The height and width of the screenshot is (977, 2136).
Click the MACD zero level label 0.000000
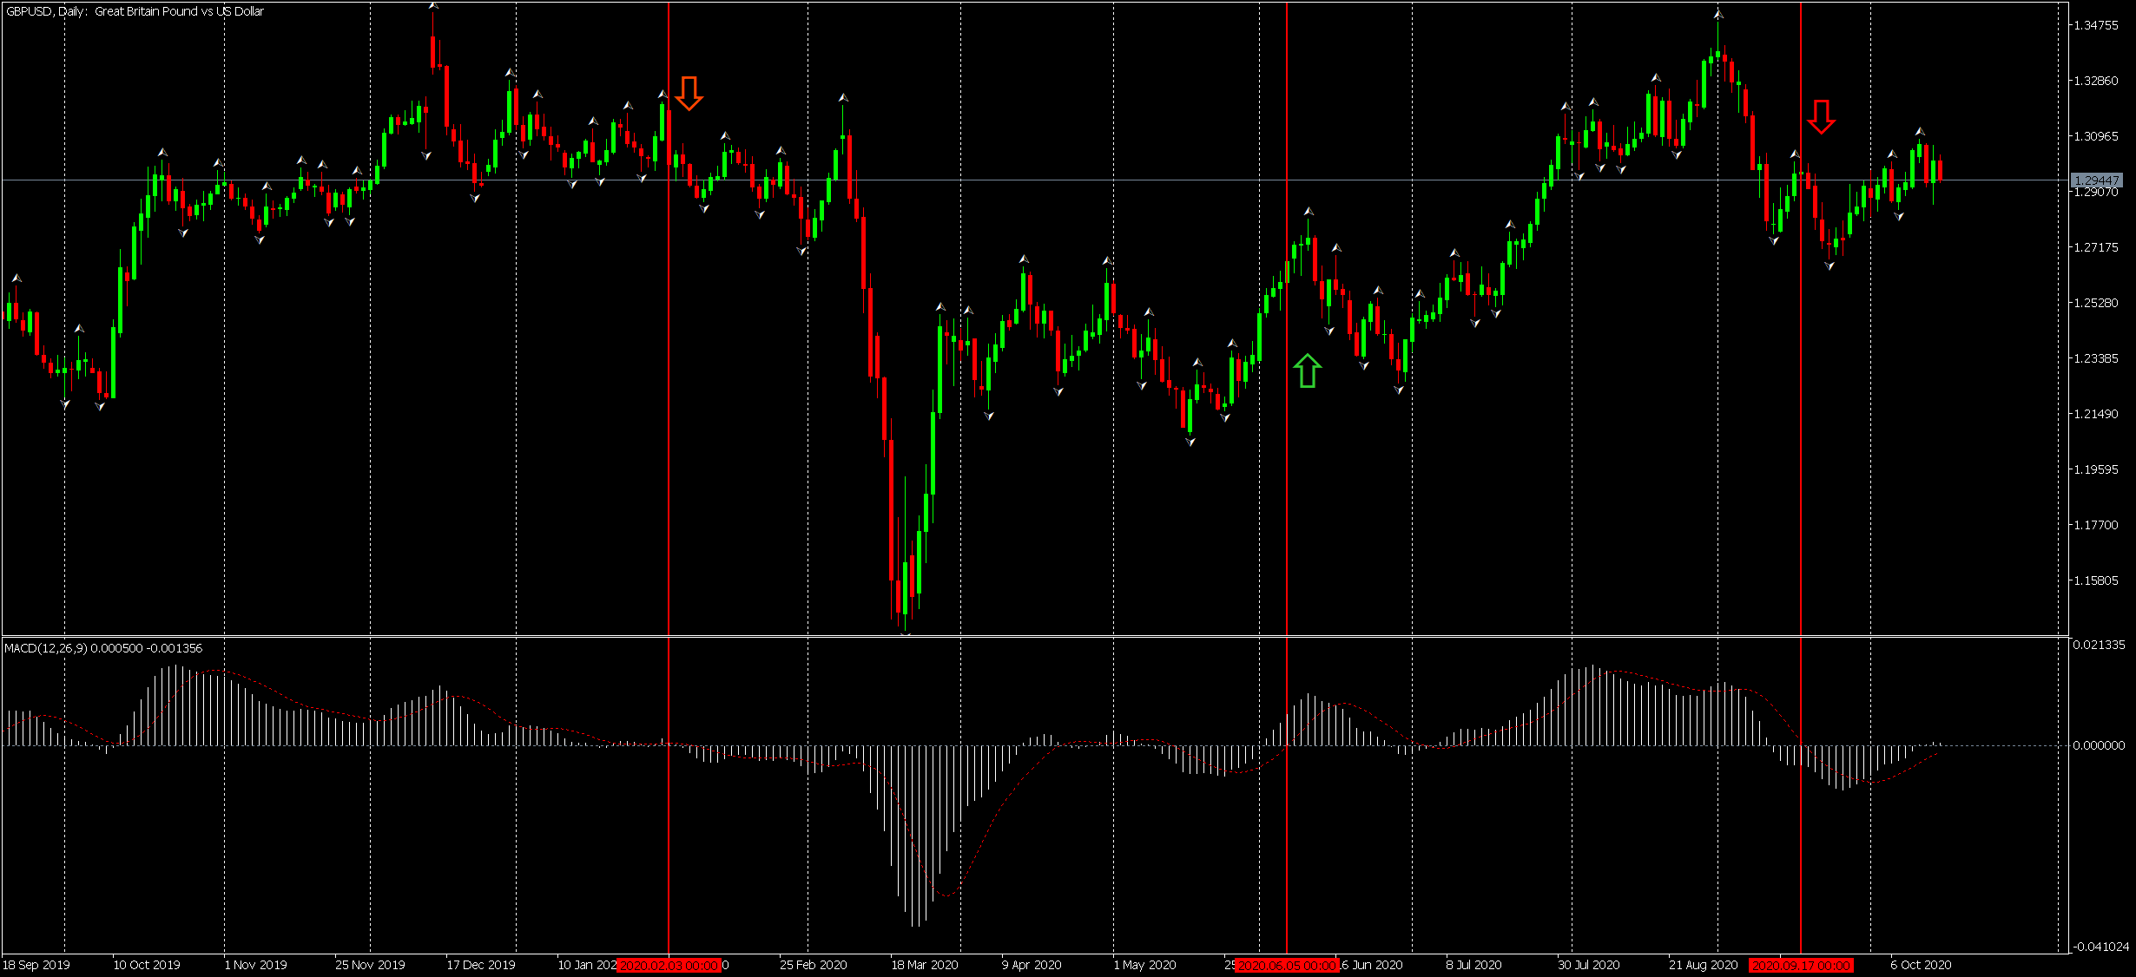click(x=2099, y=745)
